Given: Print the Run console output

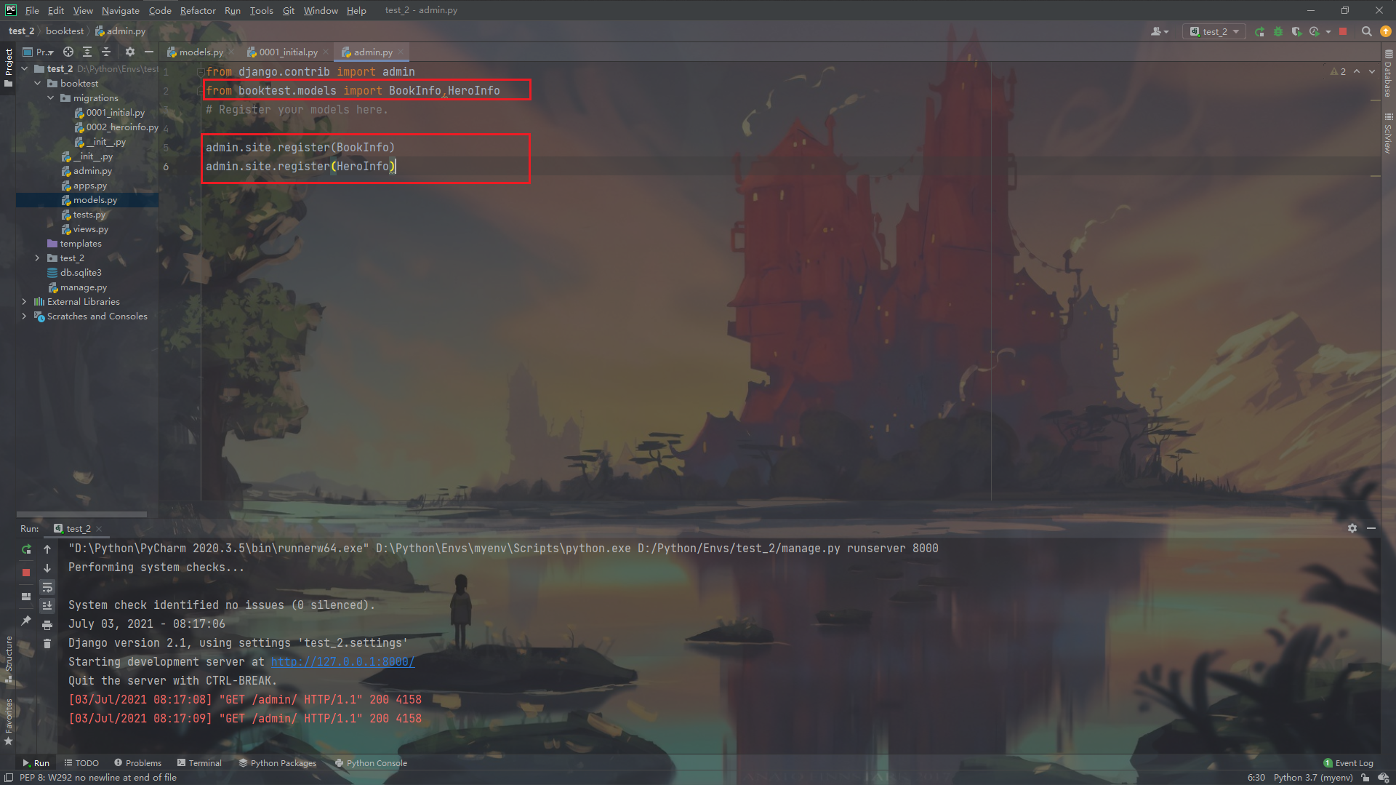Looking at the screenshot, I should (x=47, y=625).
